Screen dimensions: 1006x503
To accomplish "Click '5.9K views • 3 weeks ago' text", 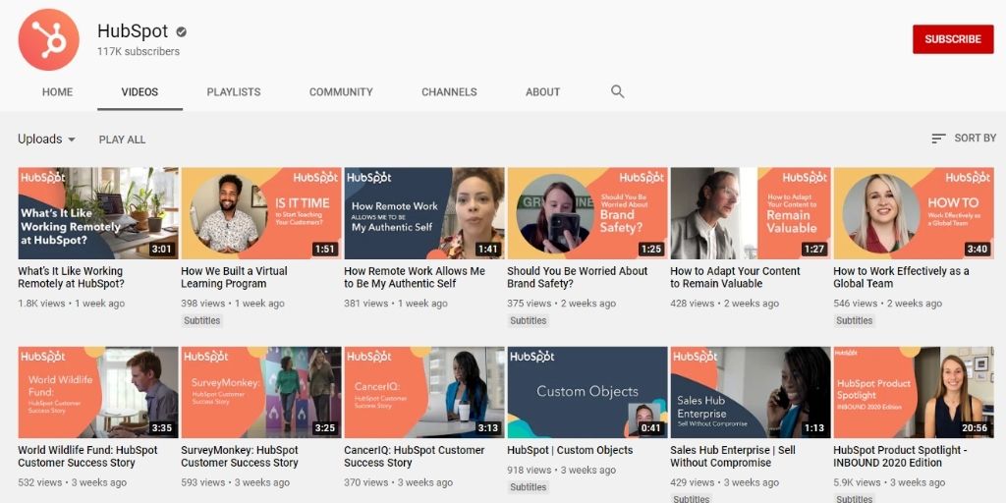I will click(x=889, y=482).
